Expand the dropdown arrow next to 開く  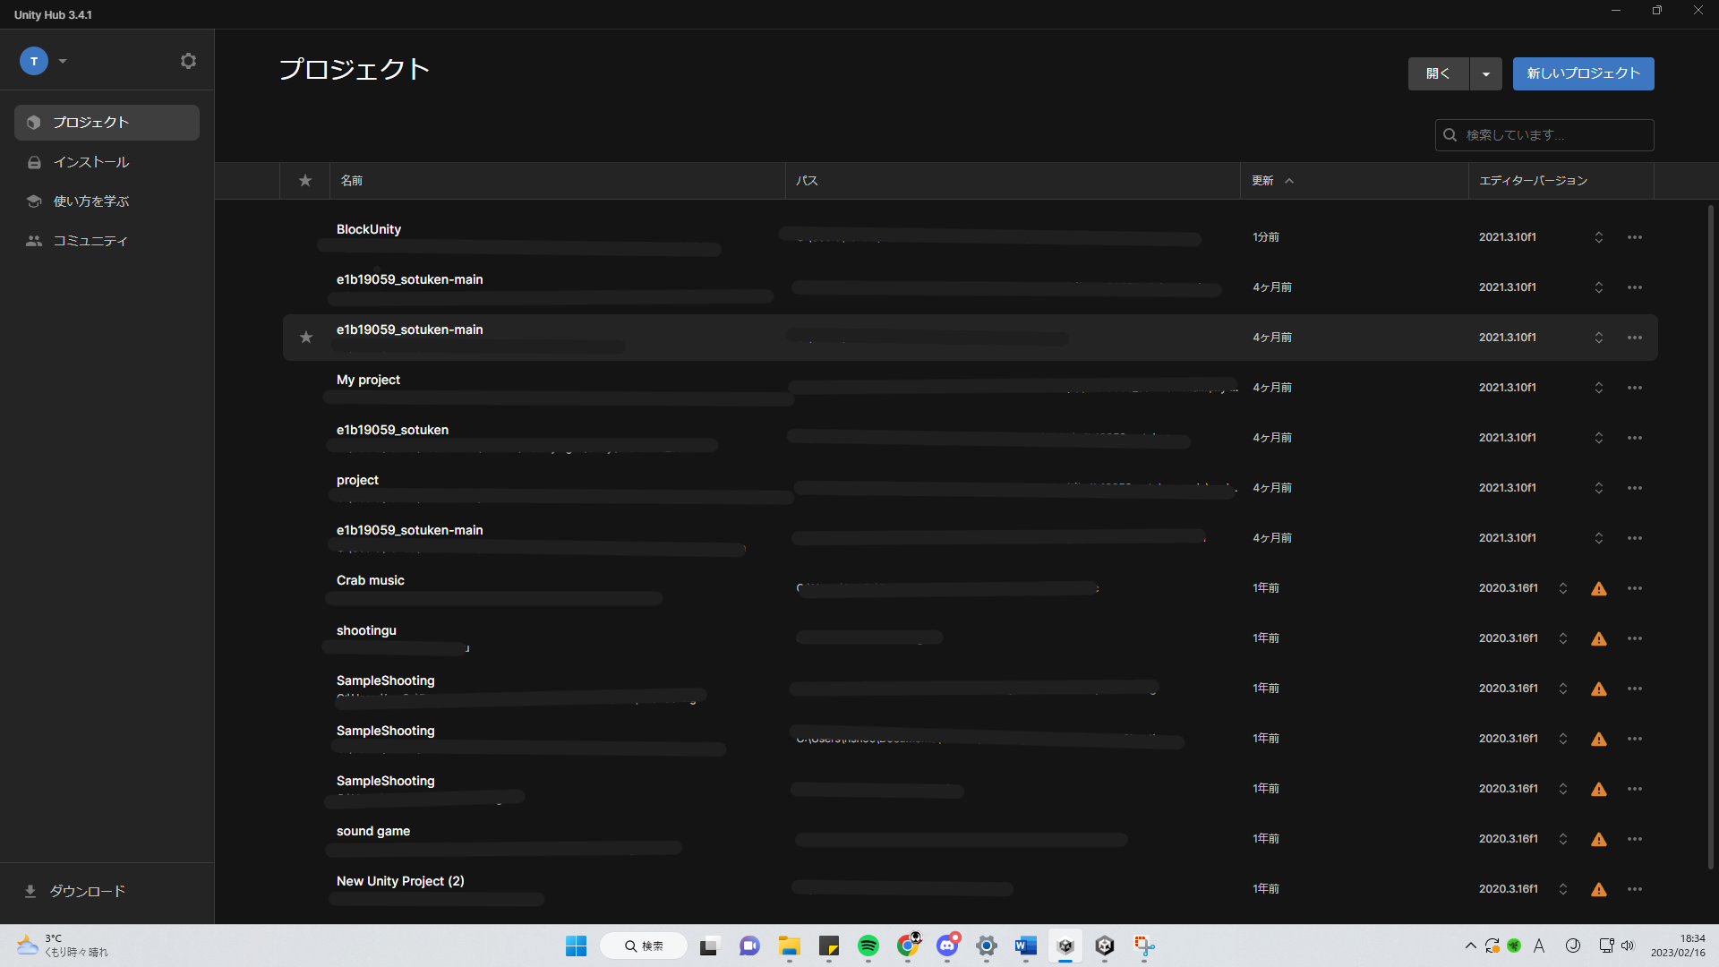point(1485,73)
